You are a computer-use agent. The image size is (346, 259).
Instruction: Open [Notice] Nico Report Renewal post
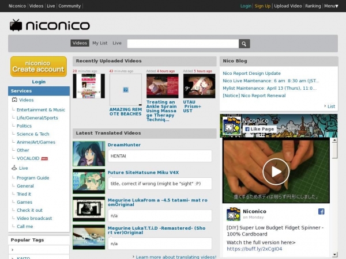coord(254,96)
